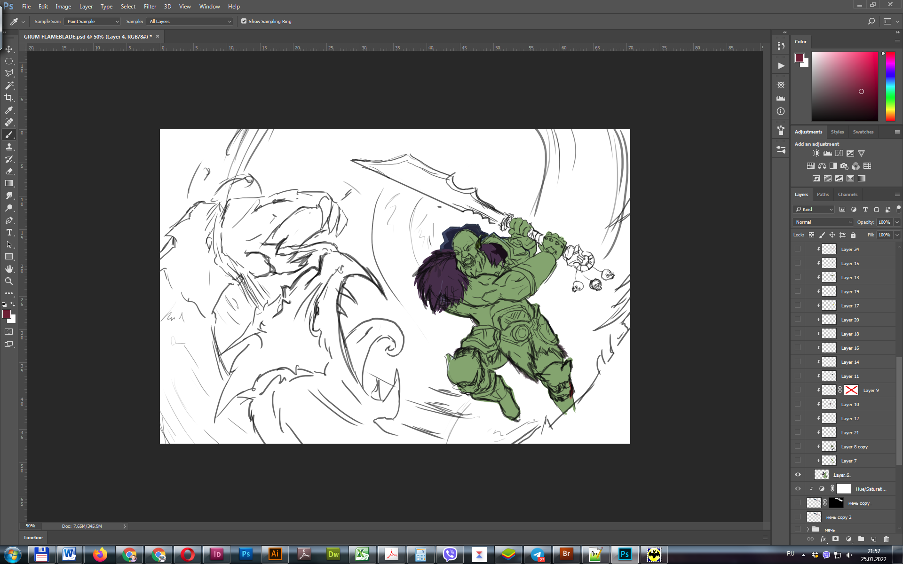The height and width of the screenshot is (564, 903).
Task: Show Layer 7 visibility
Action: click(x=798, y=461)
